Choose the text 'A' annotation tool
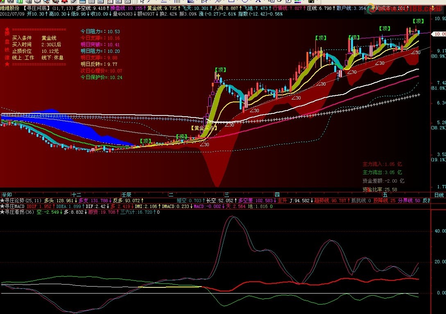The image size is (446, 314). pos(258,1)
